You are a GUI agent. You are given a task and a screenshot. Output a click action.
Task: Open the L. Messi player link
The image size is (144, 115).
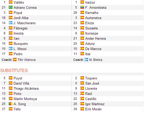pyautogui.click(x=20, y=49)
